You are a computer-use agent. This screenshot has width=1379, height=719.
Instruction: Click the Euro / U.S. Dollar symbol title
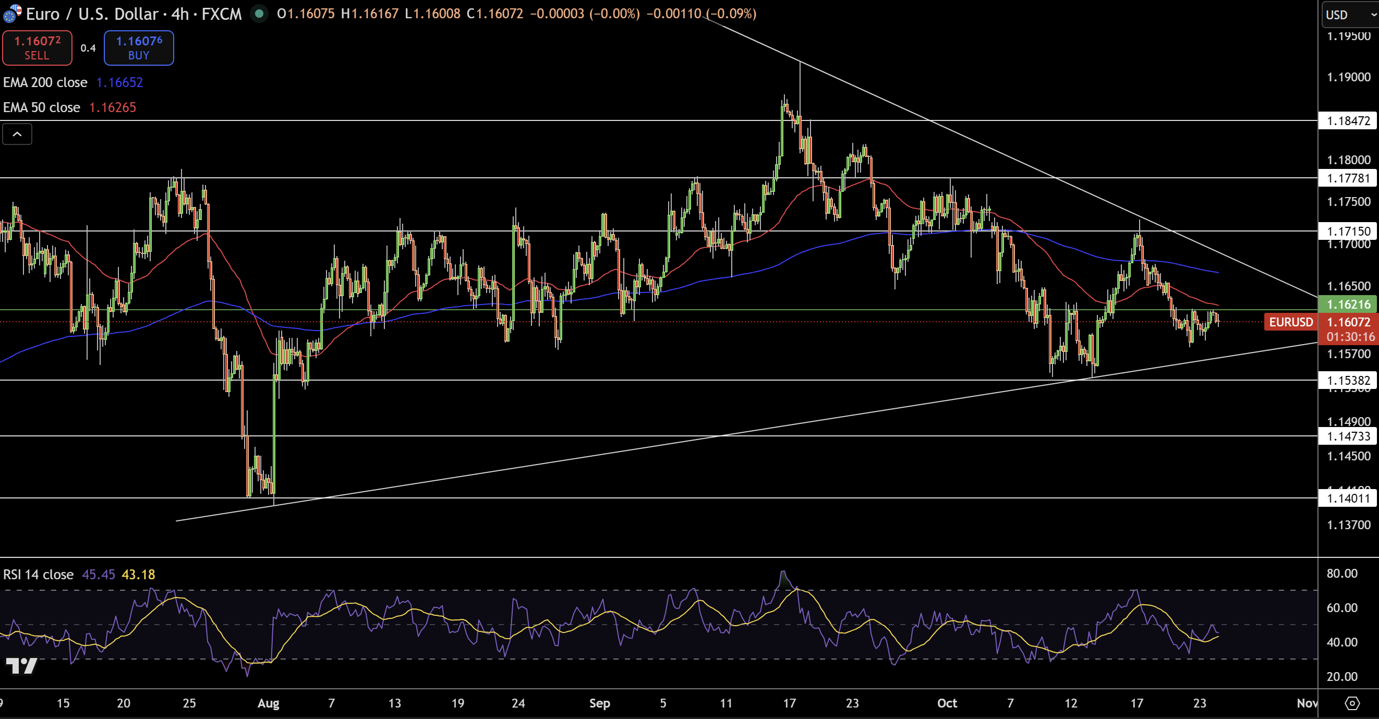point(94,14)
